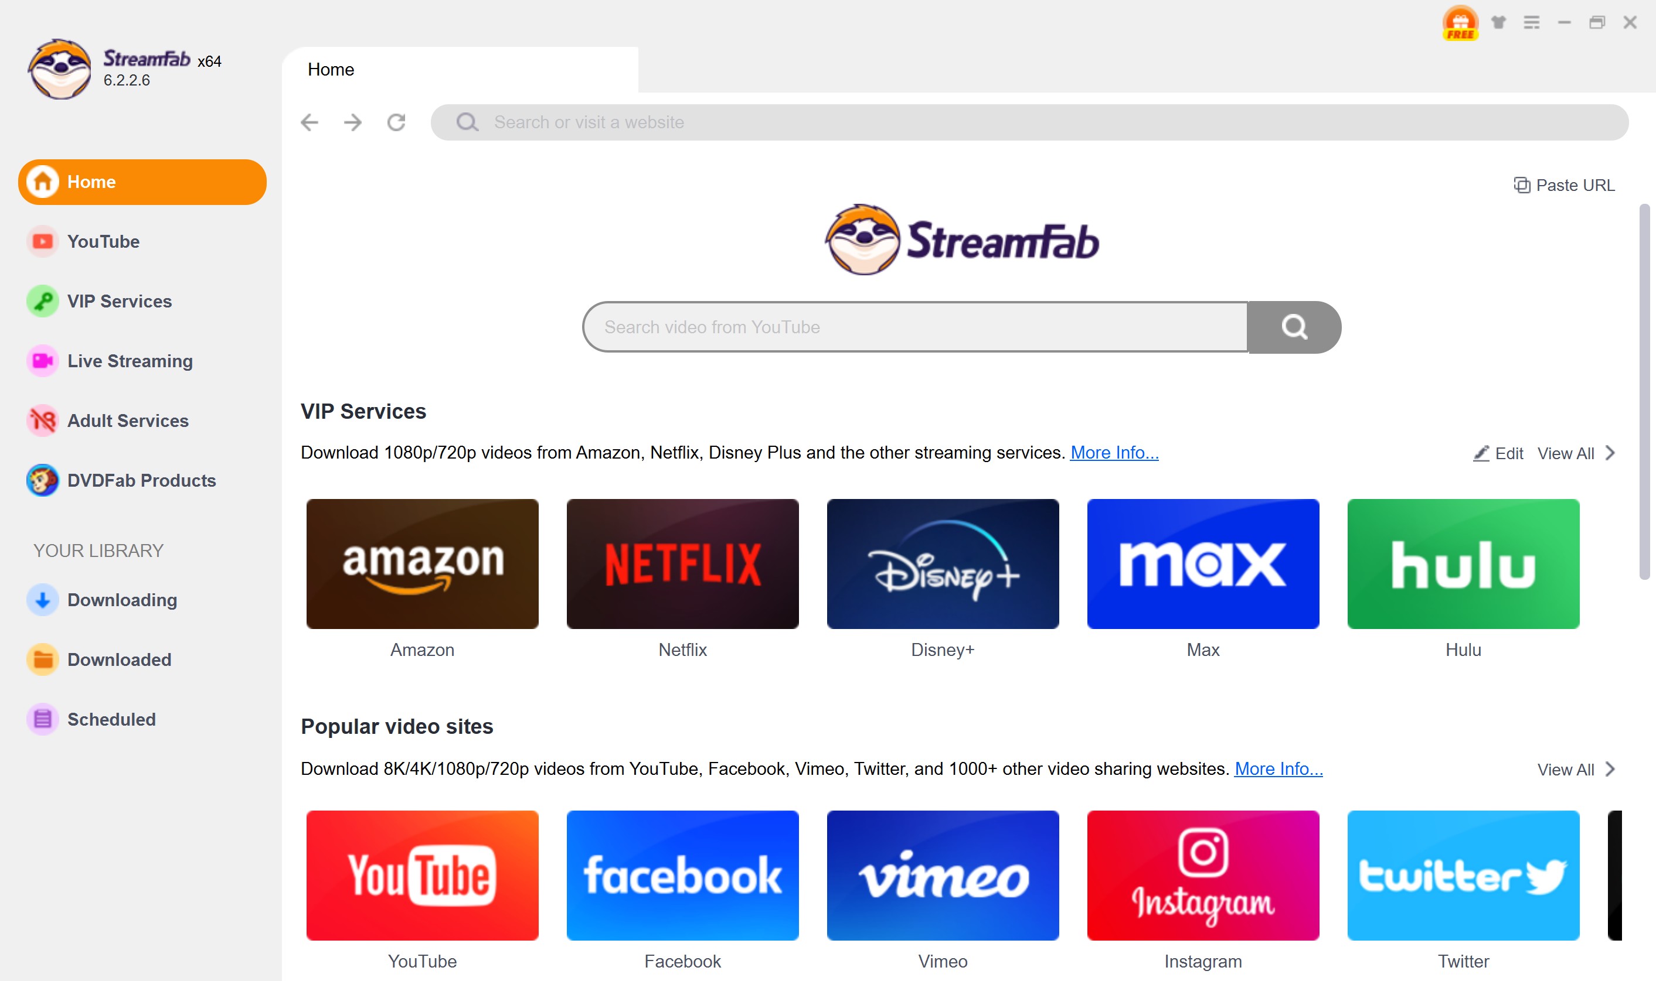
Task: Open the Instagram video site tile
Action: click(x=1203, y=875)
